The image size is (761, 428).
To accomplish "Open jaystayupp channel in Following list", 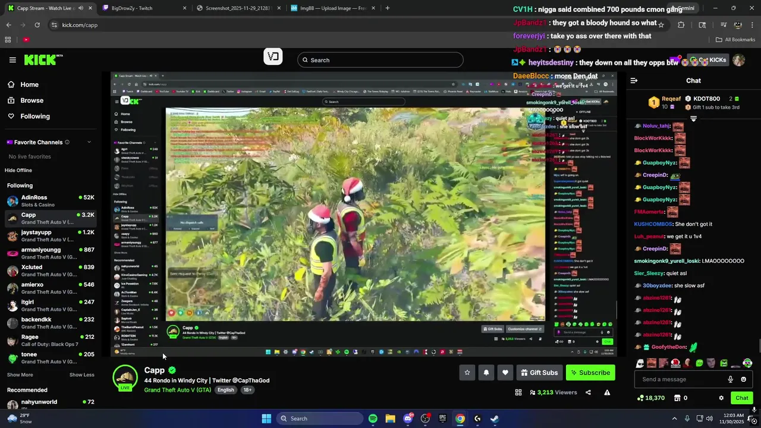I will pos(51,236).
